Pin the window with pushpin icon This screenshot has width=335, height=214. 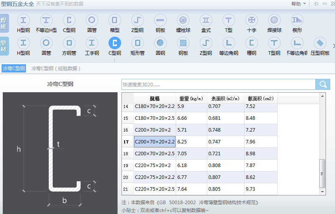[316, 4]
